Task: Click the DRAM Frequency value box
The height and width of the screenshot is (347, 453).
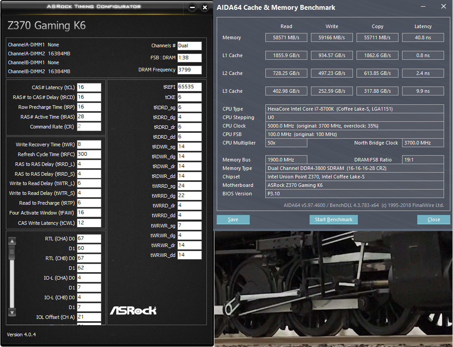Action: 189,70
